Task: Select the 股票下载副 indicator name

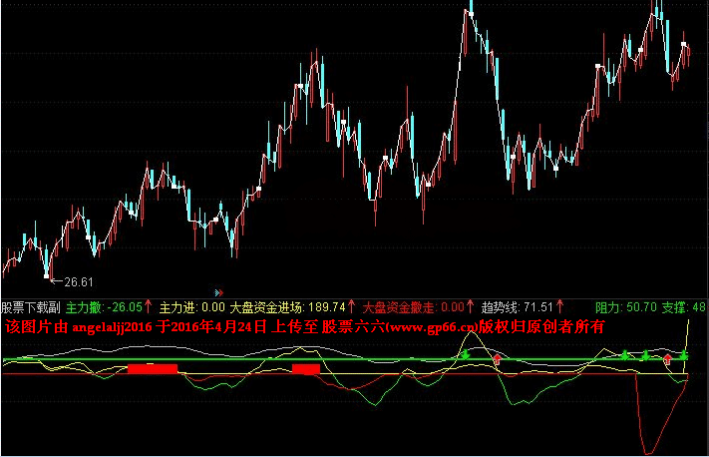Action: [31, 307]
